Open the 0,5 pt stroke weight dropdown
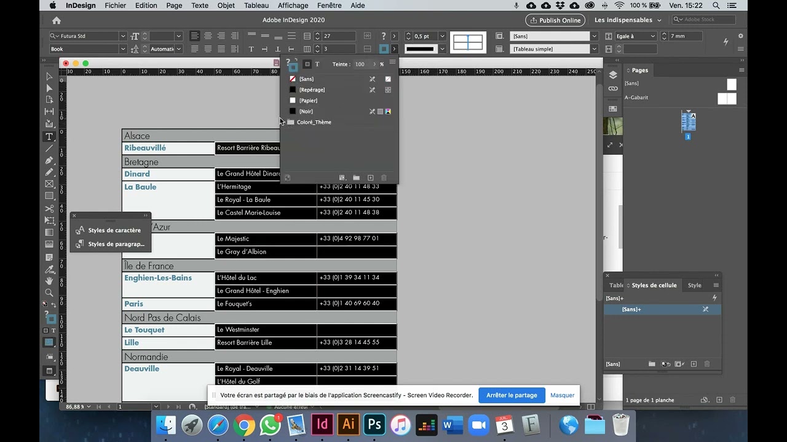The height and width of the screenshot is (442, 787). (x=441, y=36)
